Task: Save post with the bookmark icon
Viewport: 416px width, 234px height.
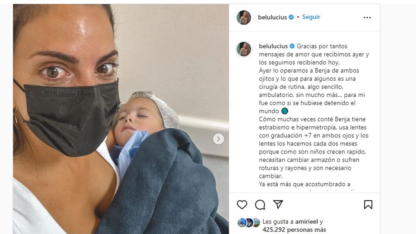Action: [368, 205]
